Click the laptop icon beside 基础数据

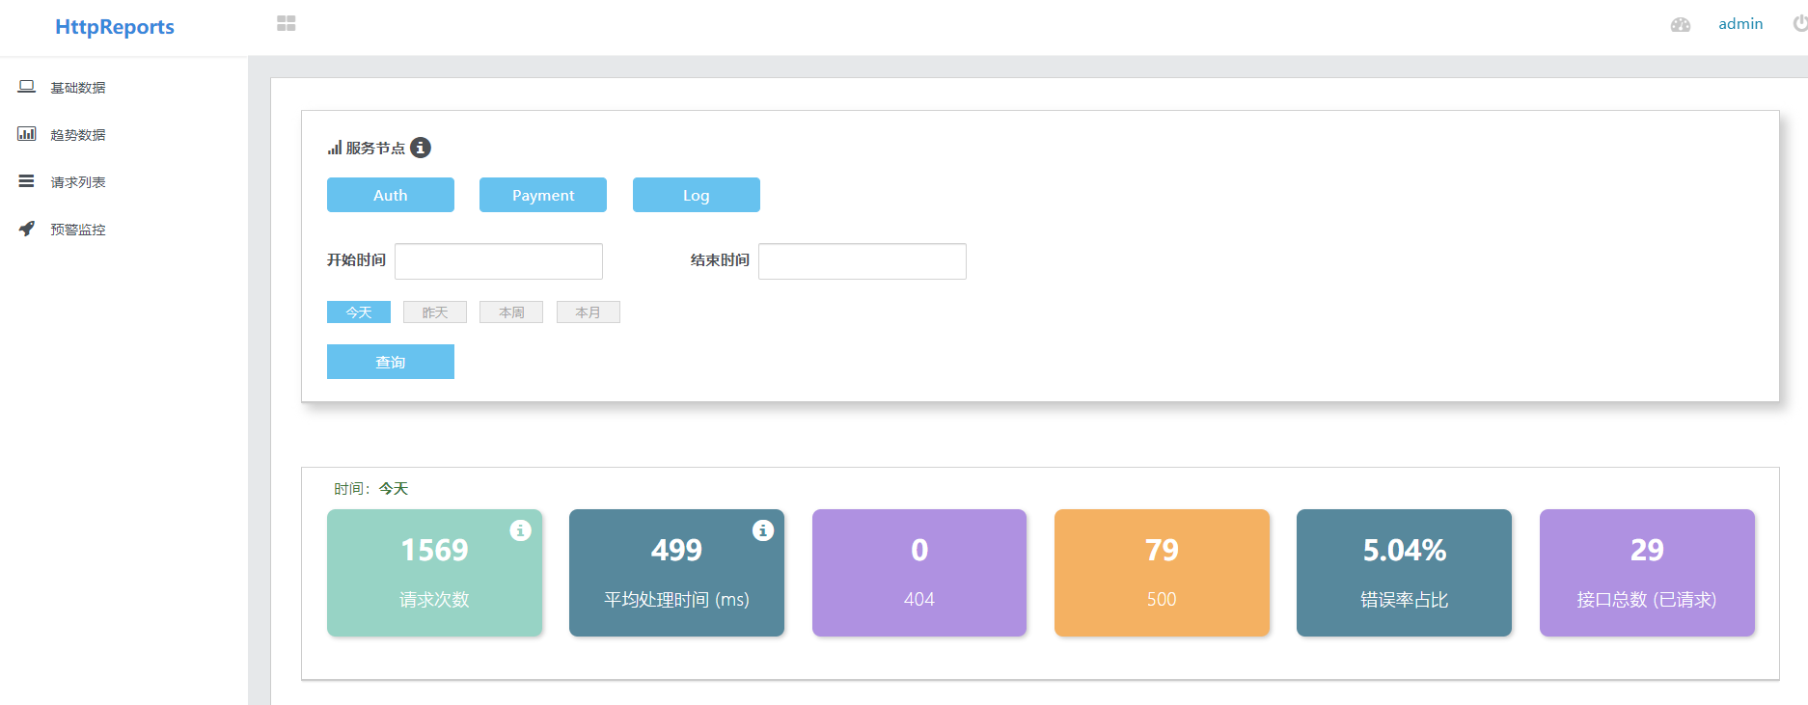point(27,87)
